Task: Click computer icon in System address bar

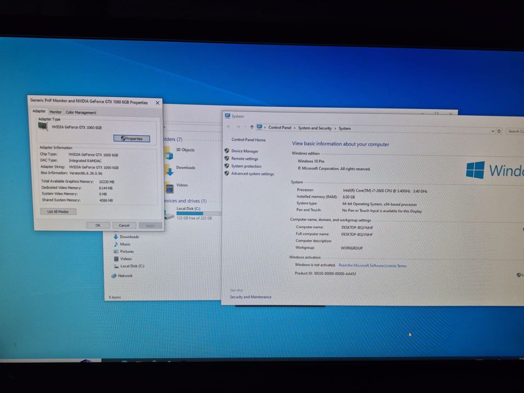Action: tap(259, 127)
